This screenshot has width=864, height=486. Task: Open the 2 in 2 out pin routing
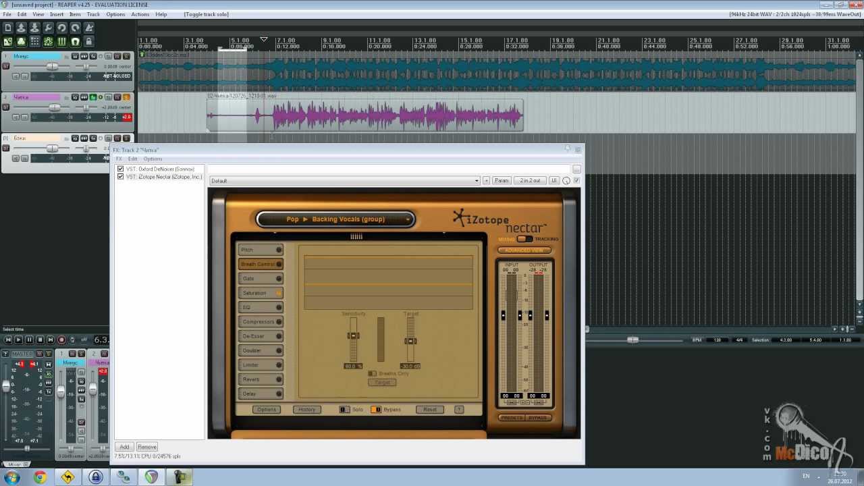pyautogui.click(x=530, y=180)
